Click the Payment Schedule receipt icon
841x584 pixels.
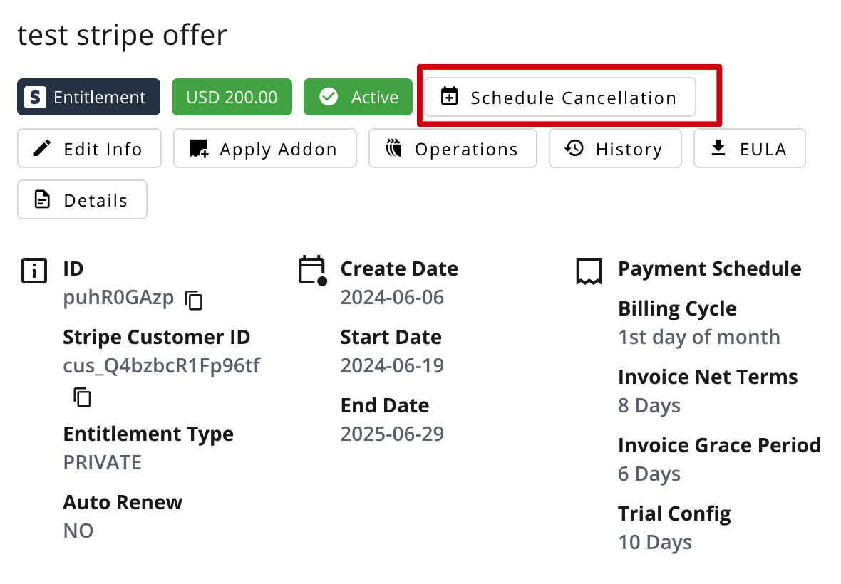(589, 271)
